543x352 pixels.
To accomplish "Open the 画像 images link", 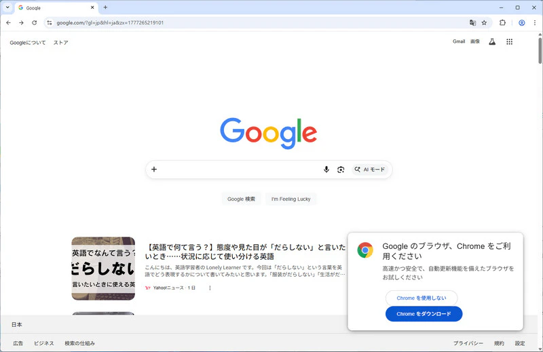I will [475, 41].
